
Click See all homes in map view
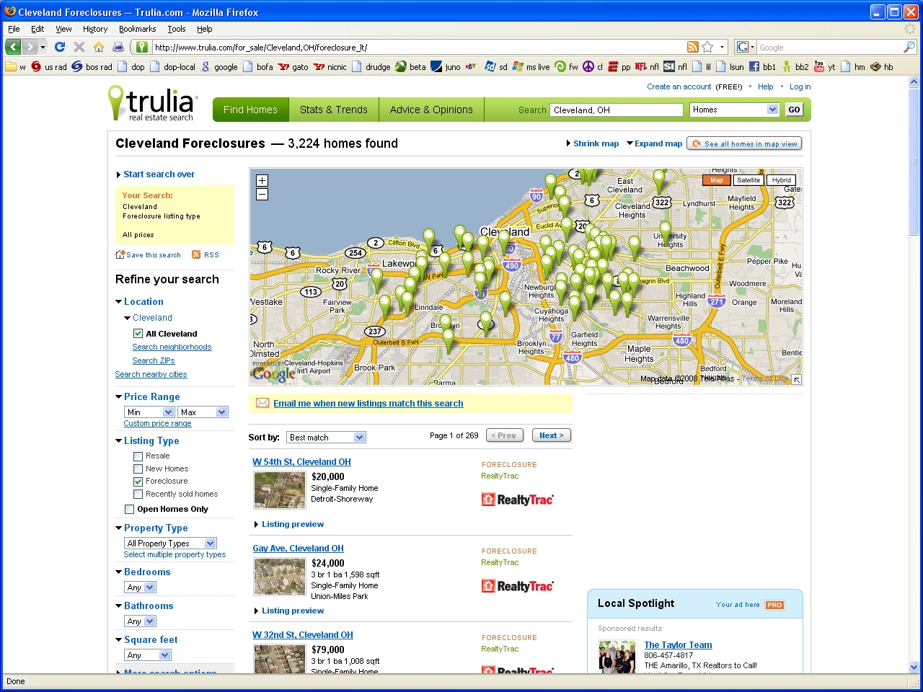point(744,143)
